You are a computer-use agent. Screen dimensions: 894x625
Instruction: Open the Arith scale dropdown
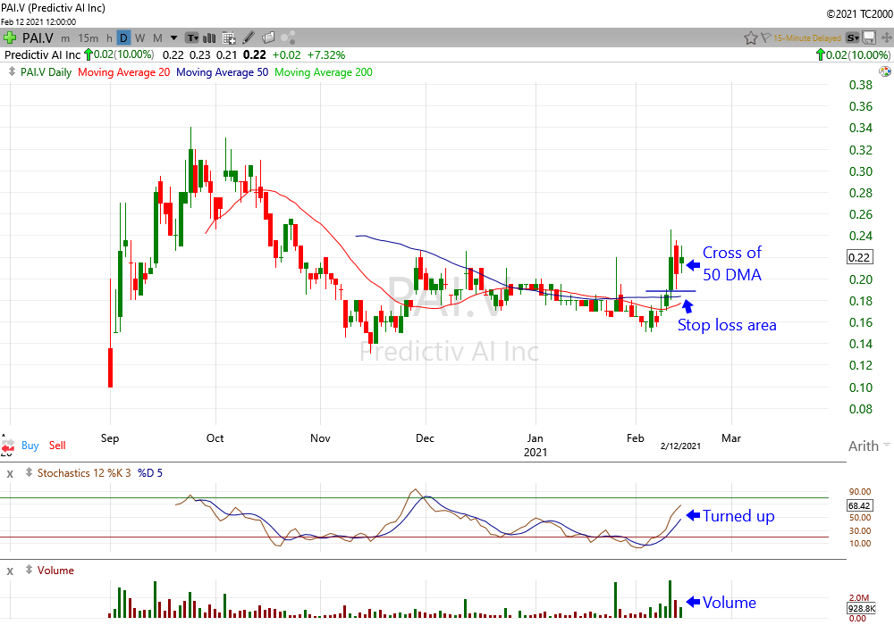tap(868, 446)
